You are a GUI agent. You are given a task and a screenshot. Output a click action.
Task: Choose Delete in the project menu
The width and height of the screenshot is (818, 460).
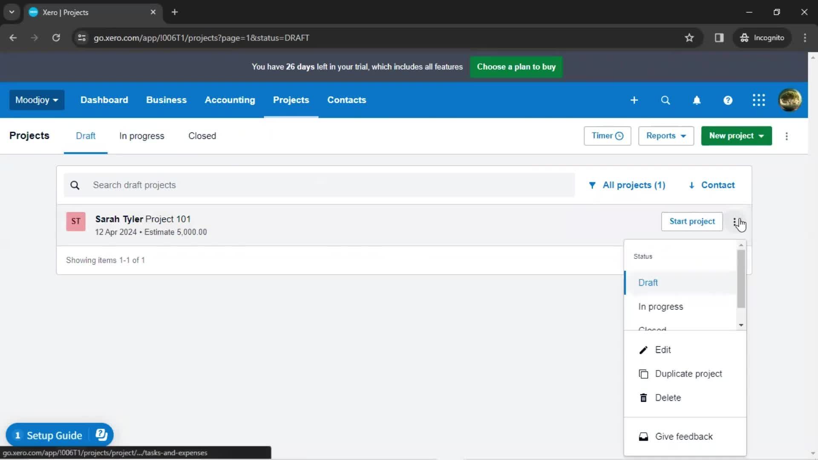click(685, 397)
